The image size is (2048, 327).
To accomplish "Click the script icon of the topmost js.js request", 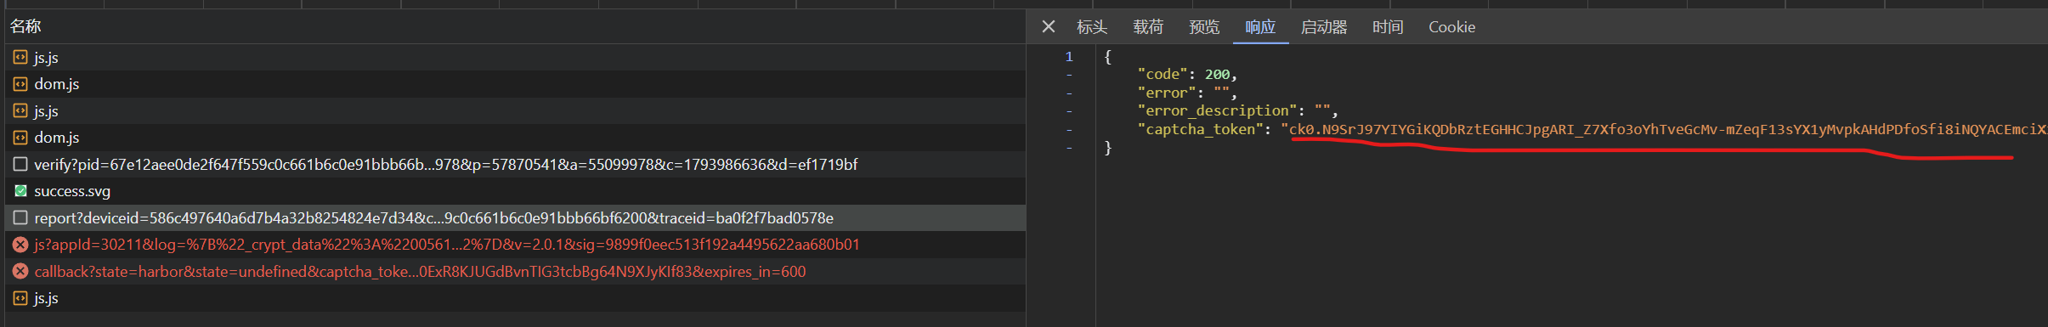I will (x=20, y=57).
